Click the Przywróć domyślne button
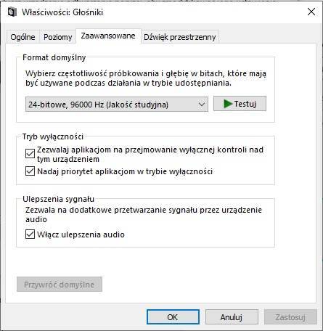Viewport: 323px width, 331px height. point(60,285)
